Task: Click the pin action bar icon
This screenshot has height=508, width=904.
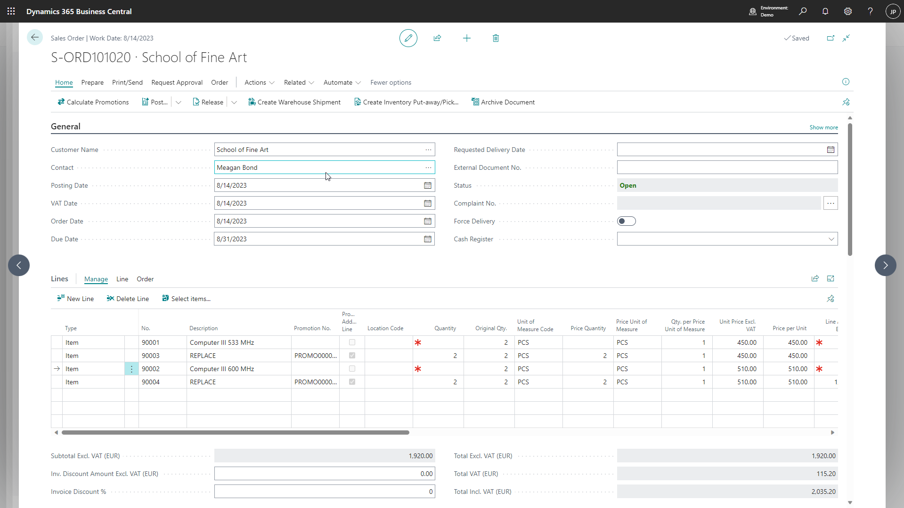Action: point(846,102)
